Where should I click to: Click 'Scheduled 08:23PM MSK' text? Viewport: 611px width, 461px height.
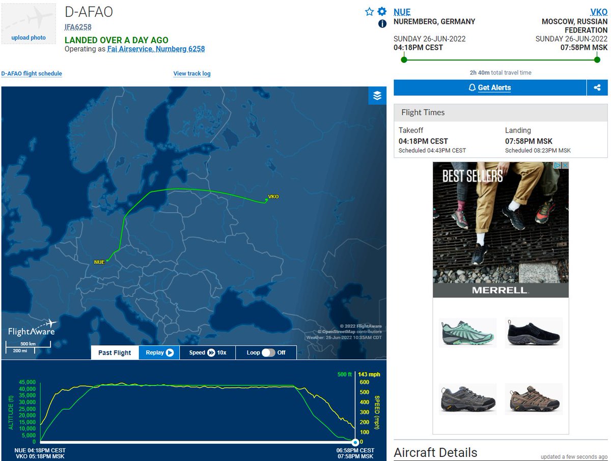click(538, 151)
